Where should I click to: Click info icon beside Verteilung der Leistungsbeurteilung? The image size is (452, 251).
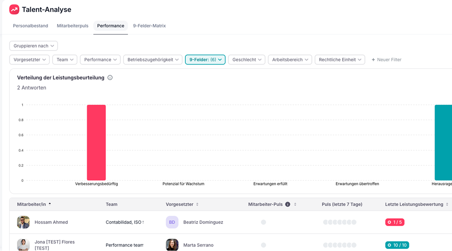[110, 78]
